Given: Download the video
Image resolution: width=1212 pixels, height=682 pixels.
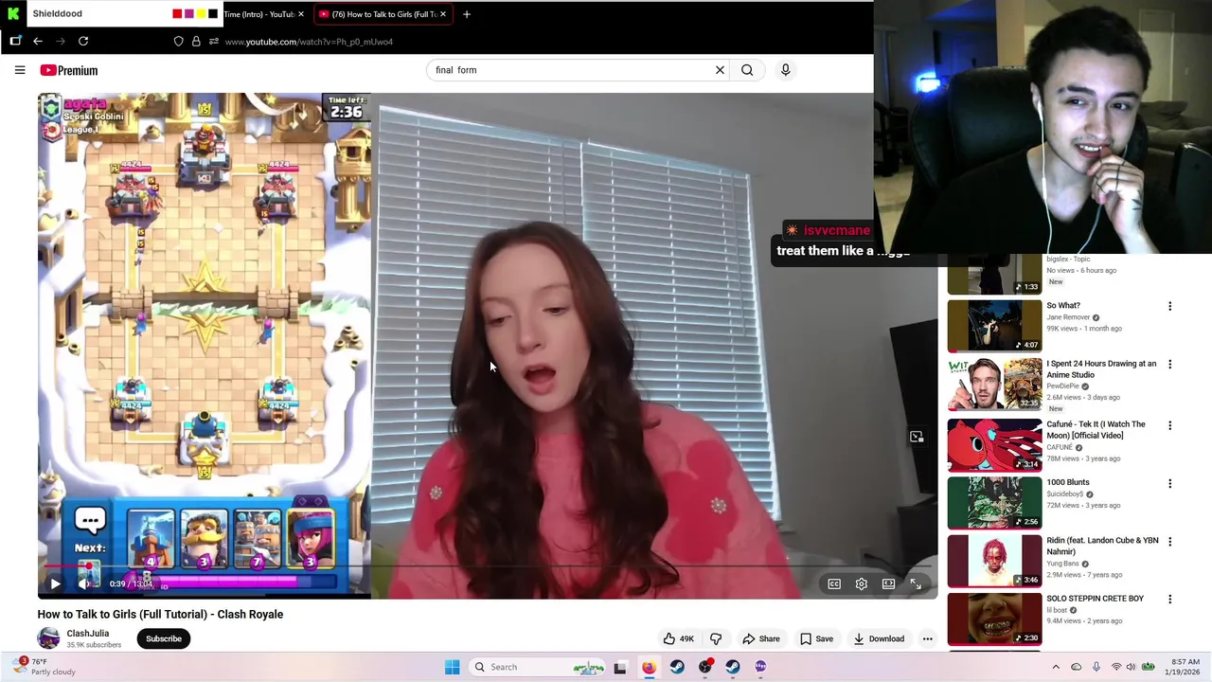Looking at the screenshot, I should 879,638.
